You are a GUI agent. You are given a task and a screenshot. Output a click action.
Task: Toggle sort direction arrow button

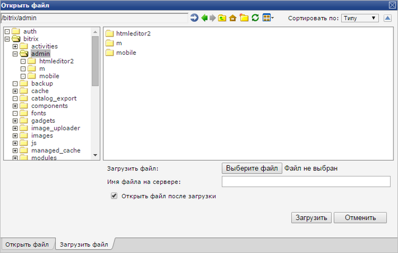click(387, 18)
